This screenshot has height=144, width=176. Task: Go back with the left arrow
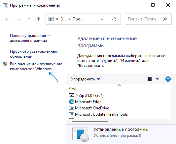7,19
